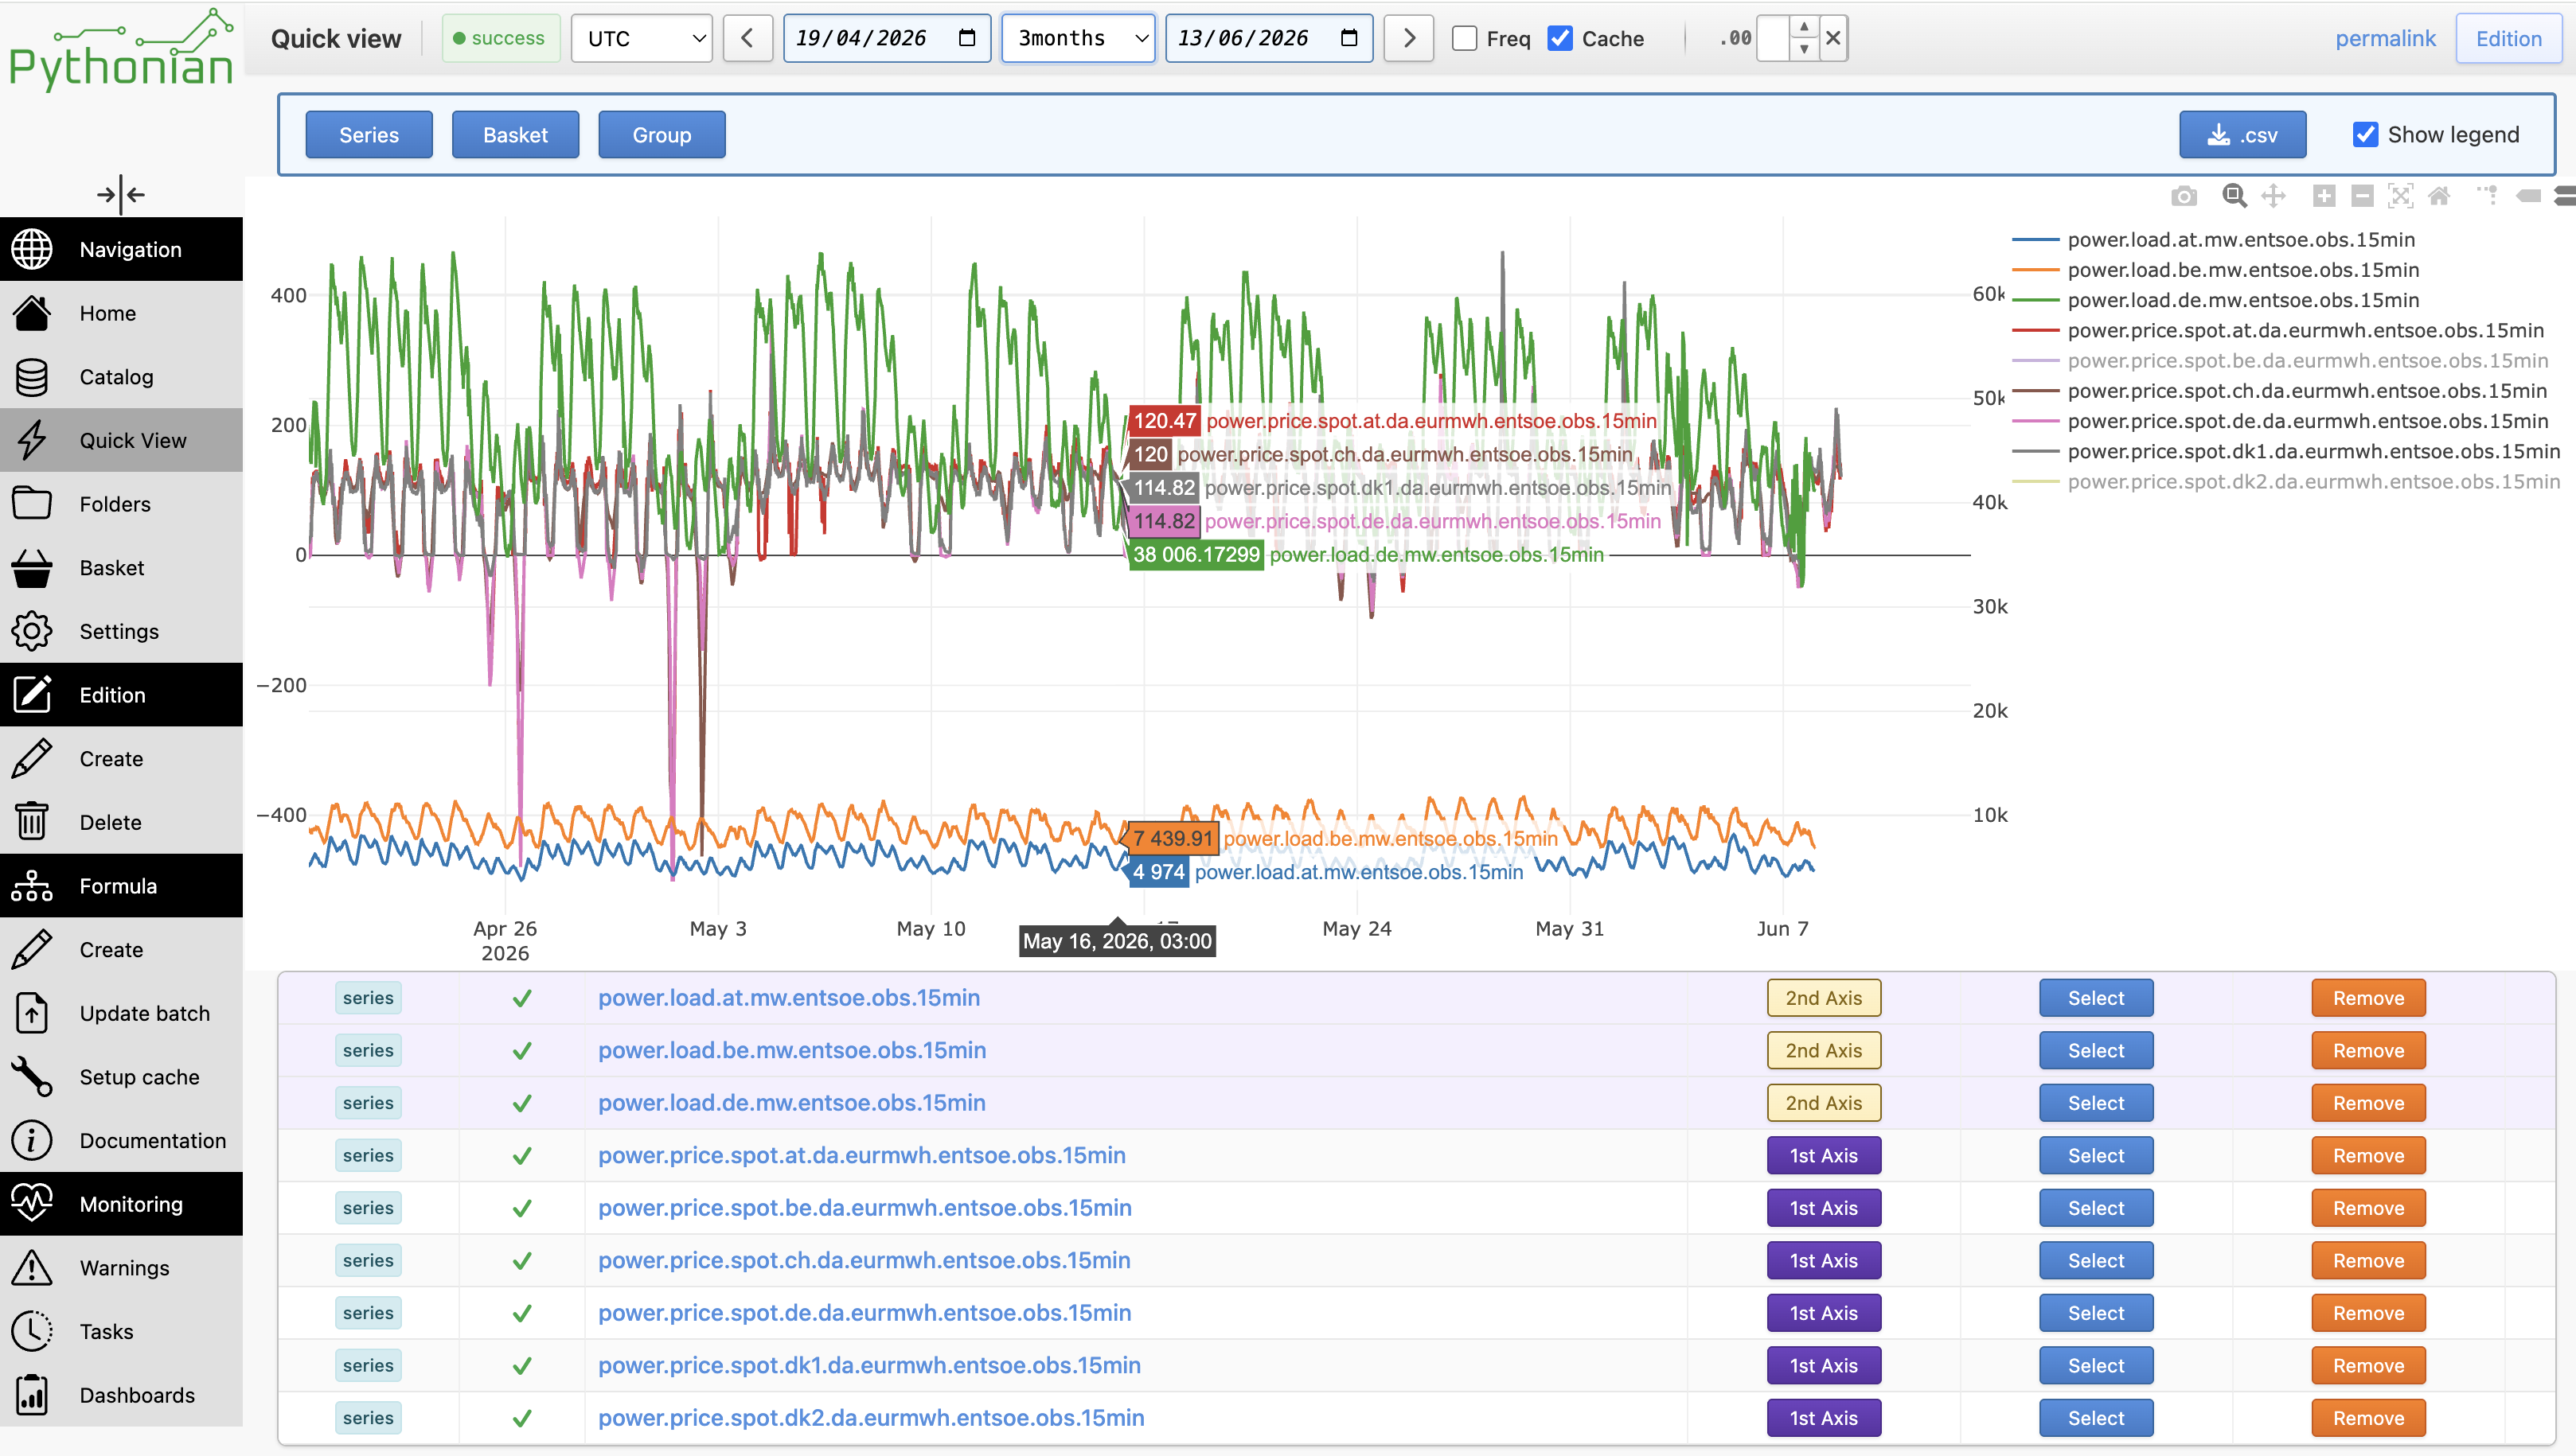Collapse the sidebar with the arrows icon
Screen dimensions: 2576x1456
[121, 194]
